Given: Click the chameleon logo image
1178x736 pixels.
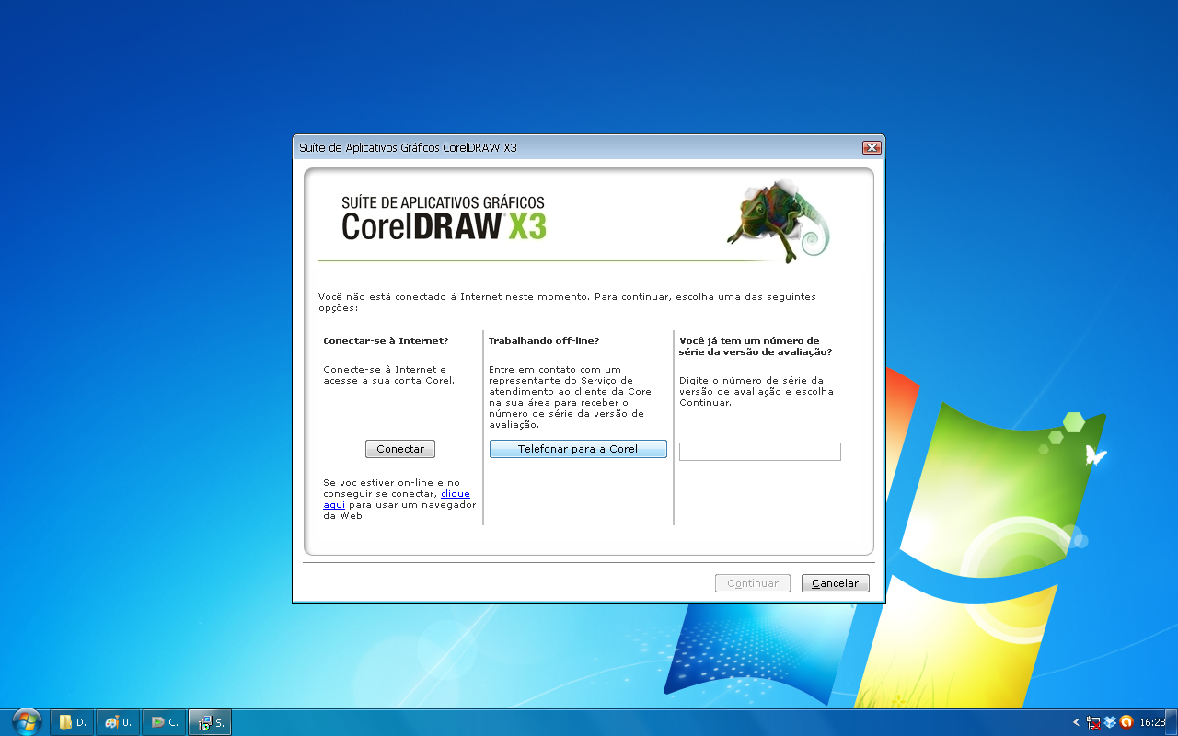Looking at the screenshot, I should pos(779,222).
